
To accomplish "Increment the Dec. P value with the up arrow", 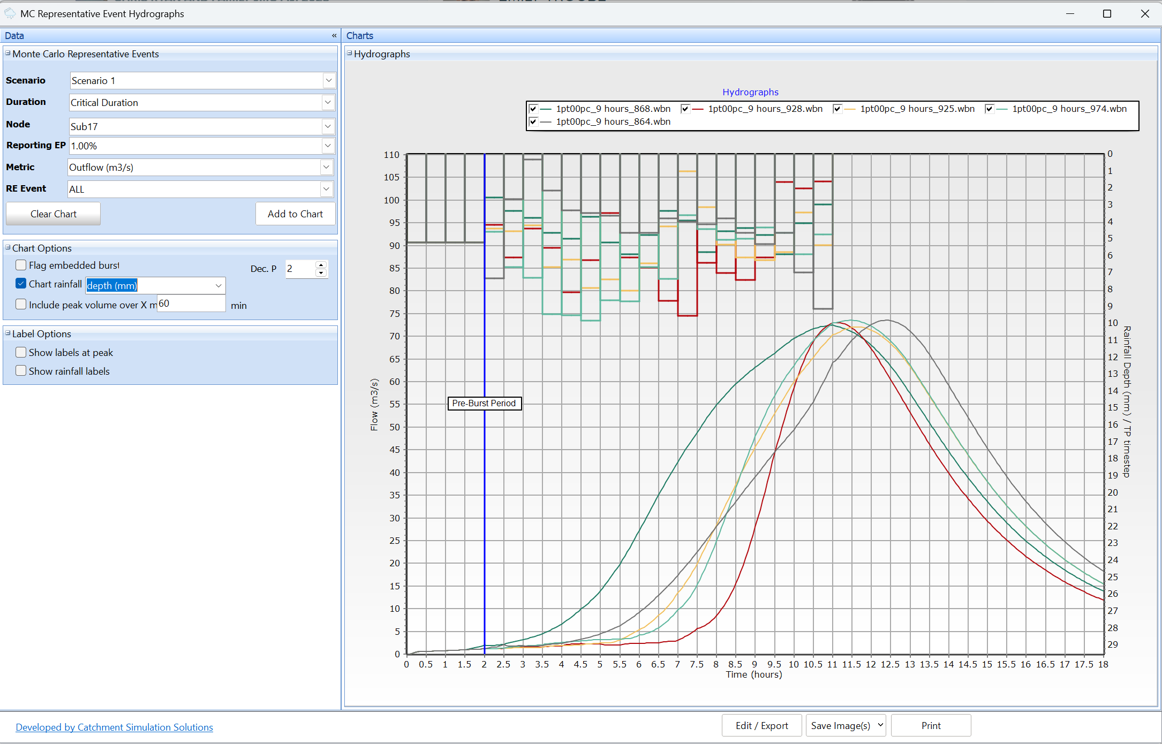I will click(321, 265).
